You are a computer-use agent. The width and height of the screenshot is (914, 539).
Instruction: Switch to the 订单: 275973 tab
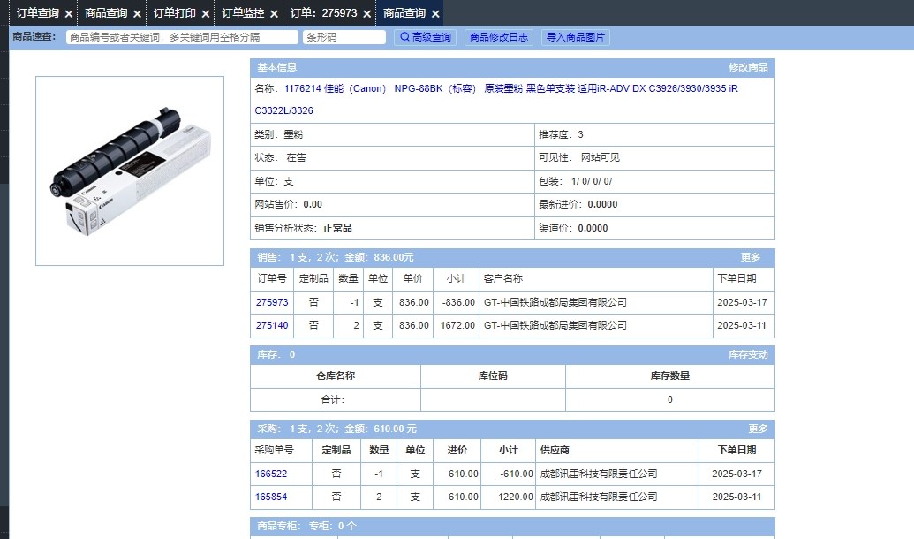[x=323, y=13]
